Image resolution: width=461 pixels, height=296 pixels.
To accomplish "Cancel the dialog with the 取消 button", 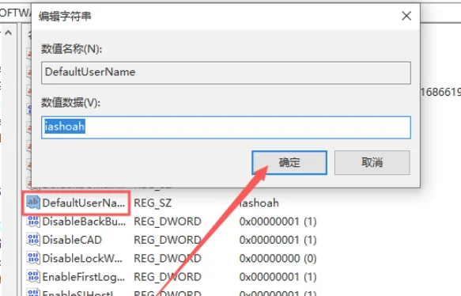I will pyautogui.click(x=372, y=162).
